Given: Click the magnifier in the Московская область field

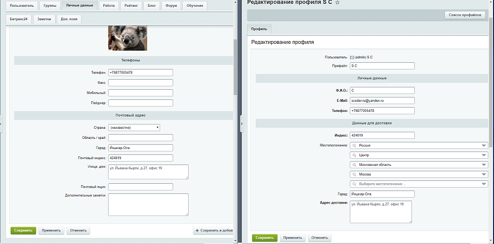Looking at the screenshot, I should coord(355,164).
